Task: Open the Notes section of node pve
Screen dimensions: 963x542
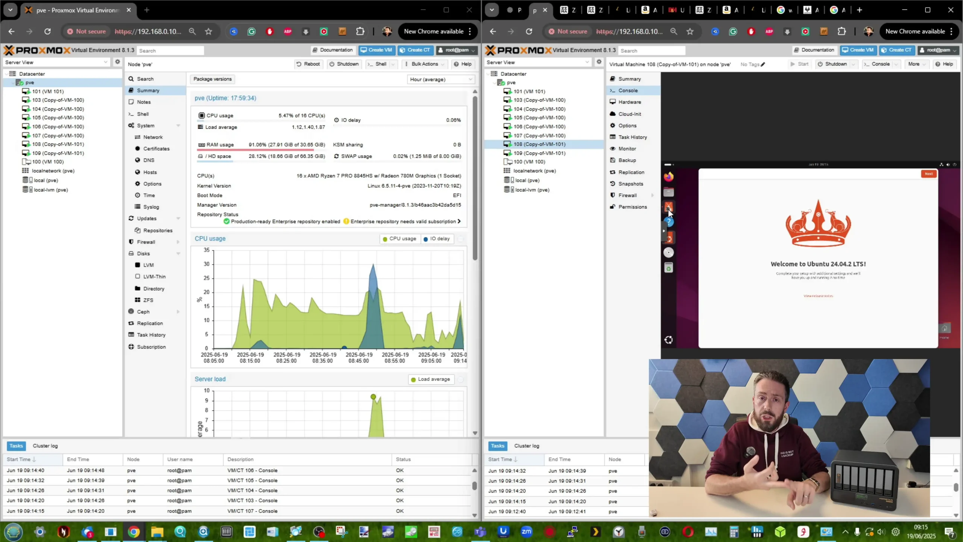Action: coord(155,102)
